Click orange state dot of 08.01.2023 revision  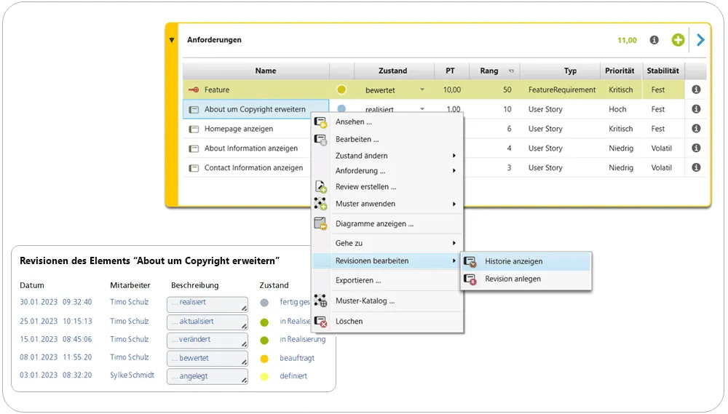point(264,358)
